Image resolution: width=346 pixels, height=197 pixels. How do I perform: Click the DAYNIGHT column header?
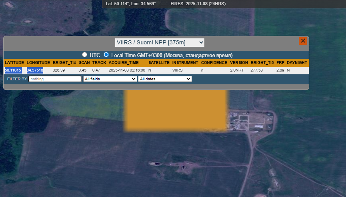click(x=297, y=63)
